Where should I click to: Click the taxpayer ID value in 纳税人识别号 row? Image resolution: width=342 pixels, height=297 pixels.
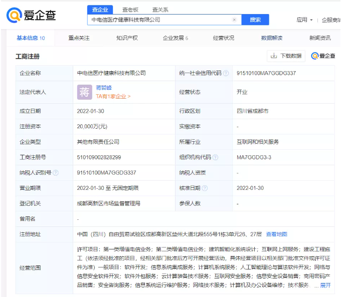tap(106, 173)
